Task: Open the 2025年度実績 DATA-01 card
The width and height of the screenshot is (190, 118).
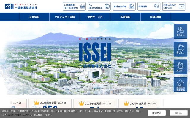Action: [x=95, y=104]
